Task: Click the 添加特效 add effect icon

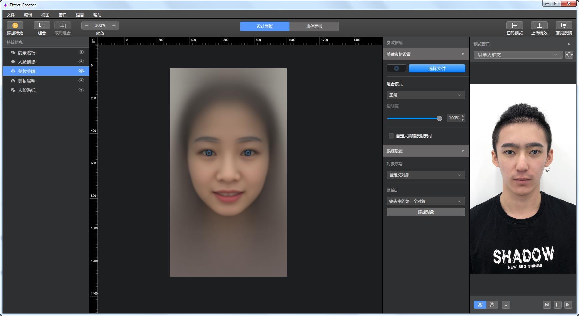Action: [x=15, y=25]
